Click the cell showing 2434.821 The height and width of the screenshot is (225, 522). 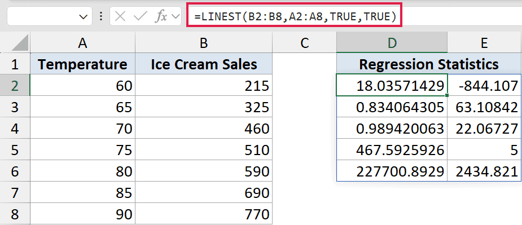pyautogui.click(x=484, y=171)
